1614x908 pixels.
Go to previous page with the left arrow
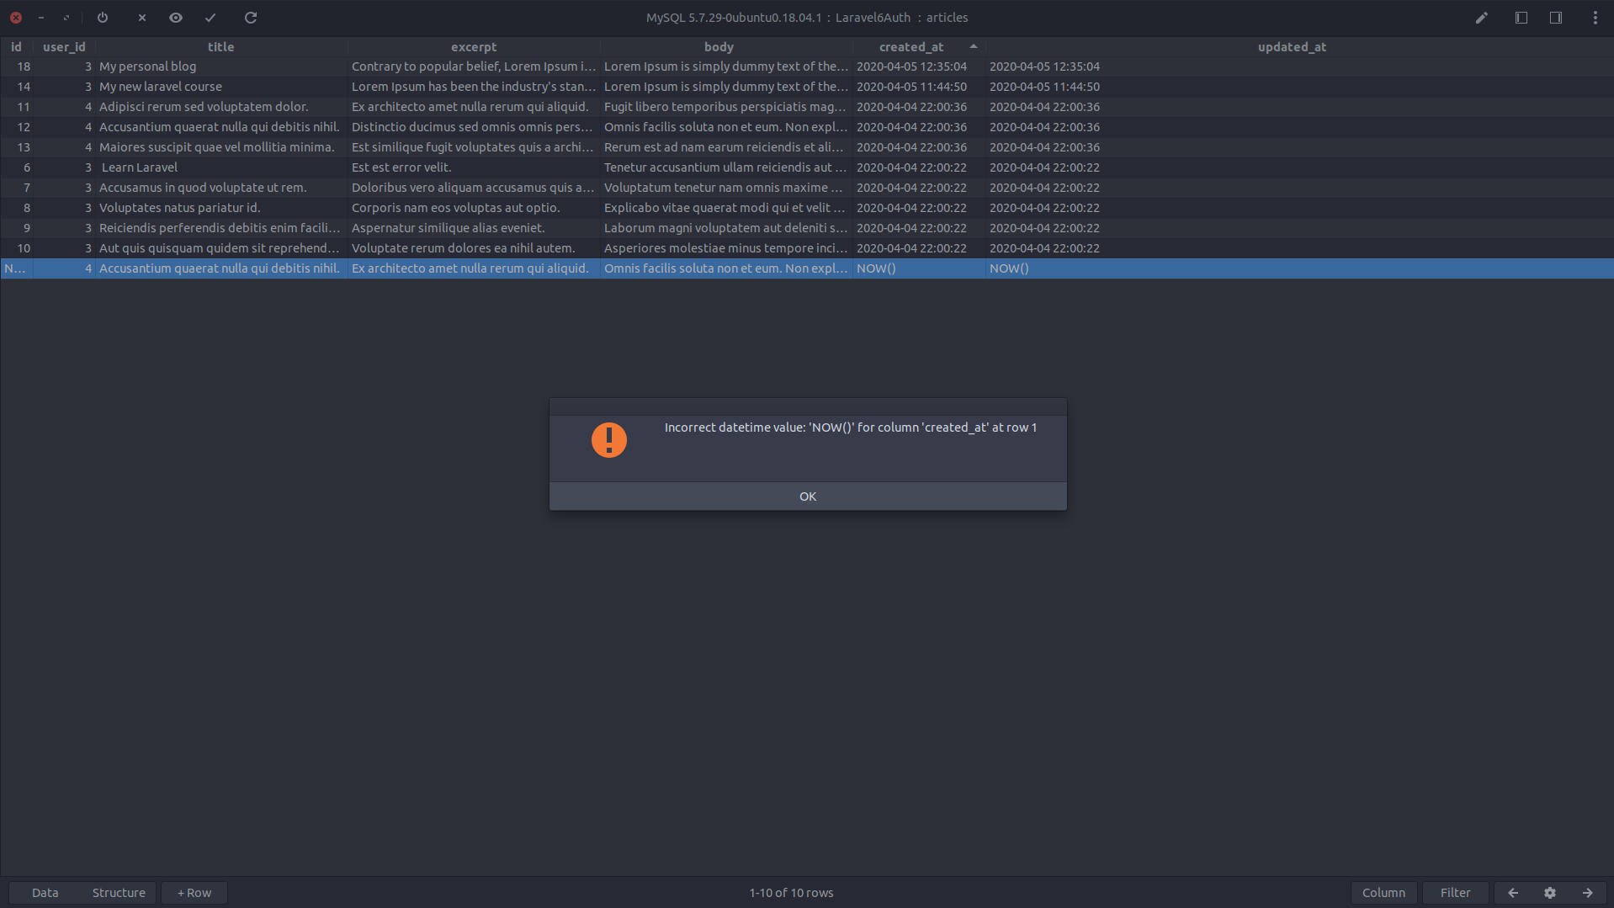(x=1511, y=892)
